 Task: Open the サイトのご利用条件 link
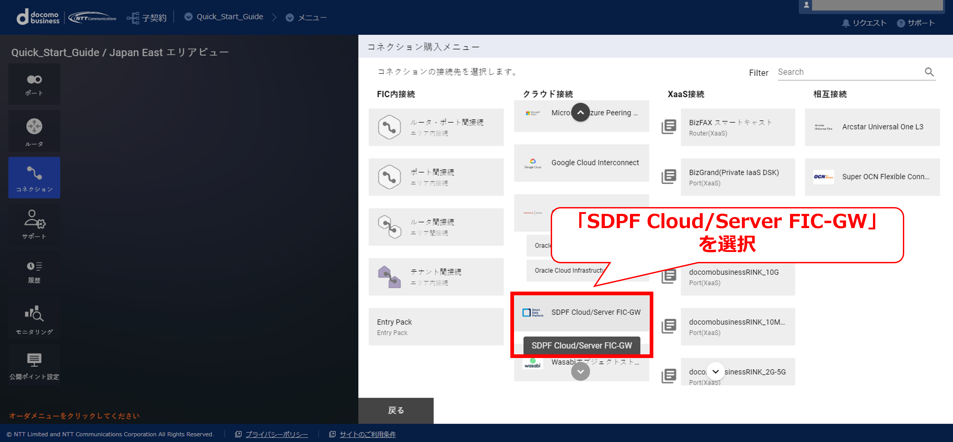pyautogui.click(x=368, y=434)
